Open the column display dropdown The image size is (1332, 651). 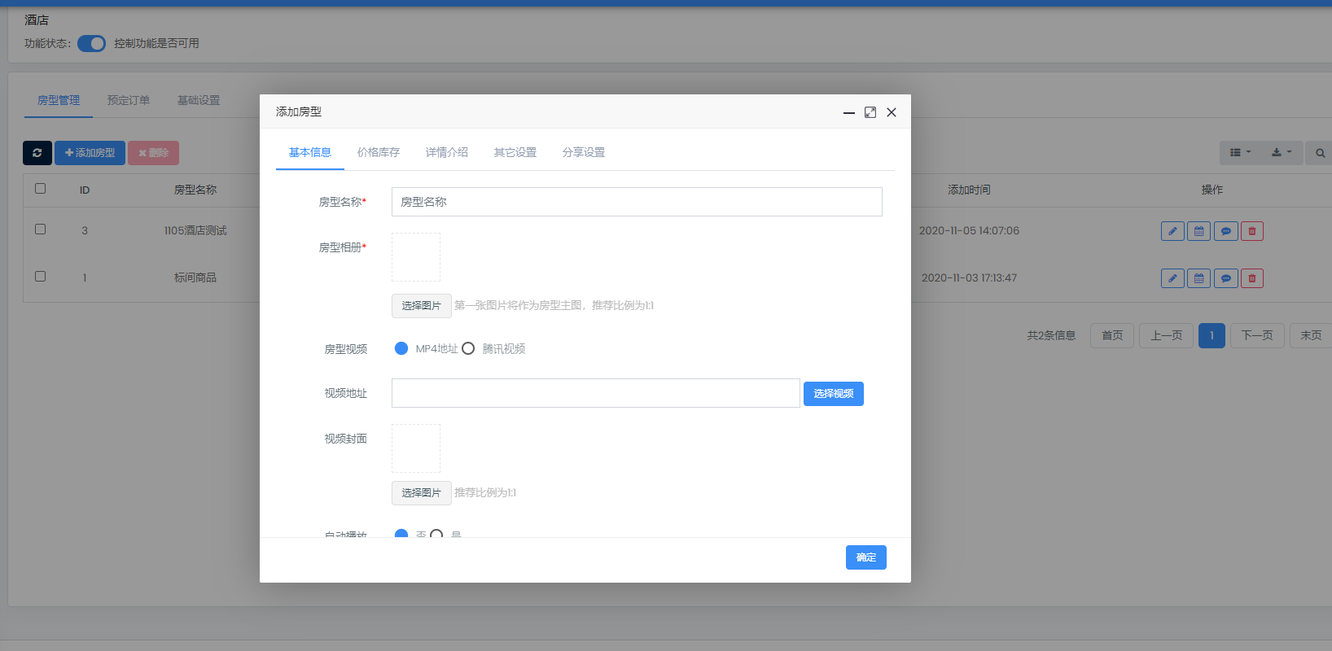pyautogui.click(x=1240, y=153)
